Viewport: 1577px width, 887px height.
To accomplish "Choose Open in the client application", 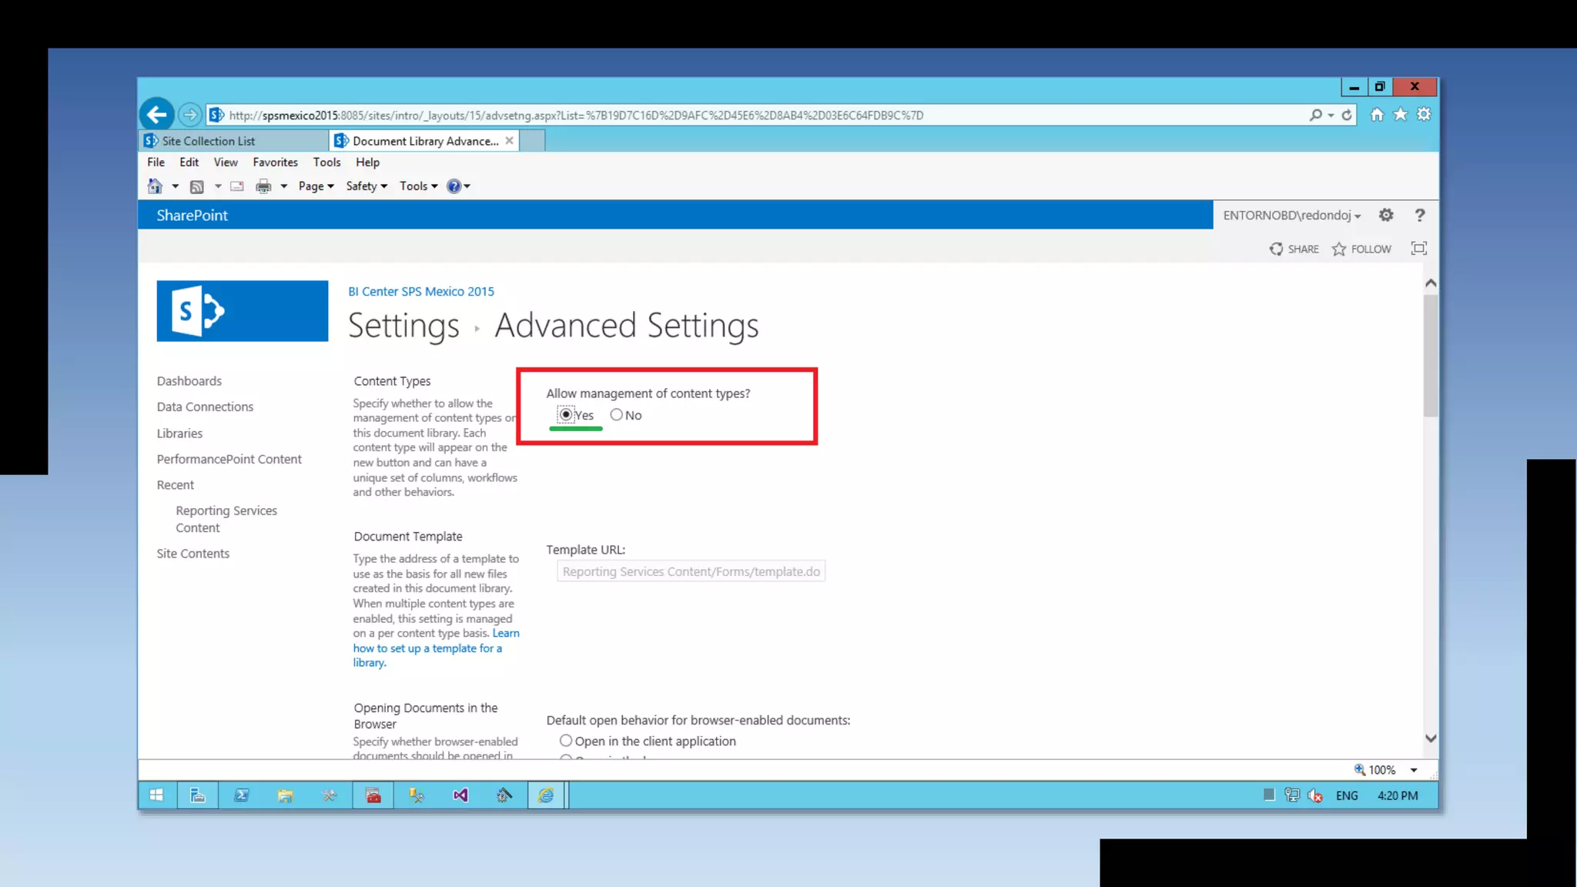I will 566,741.
